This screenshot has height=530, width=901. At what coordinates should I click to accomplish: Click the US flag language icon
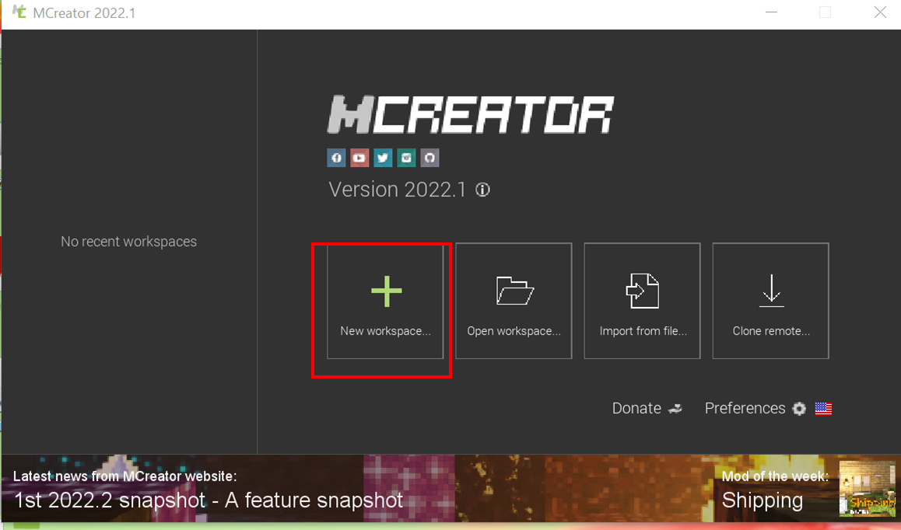(x=823, y=409)
